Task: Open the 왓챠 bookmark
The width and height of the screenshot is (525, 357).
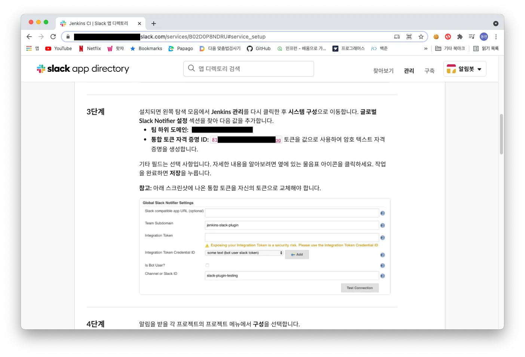Action: tap(116, 49)
